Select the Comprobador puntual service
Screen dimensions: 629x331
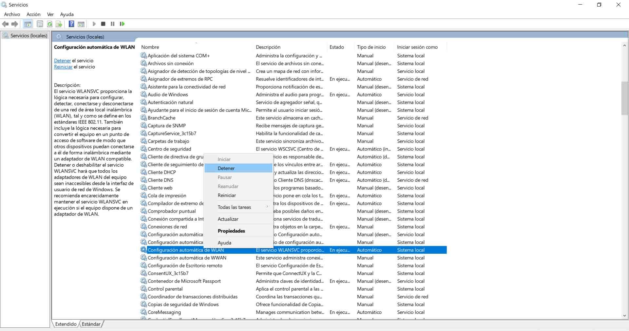(172, 211)
